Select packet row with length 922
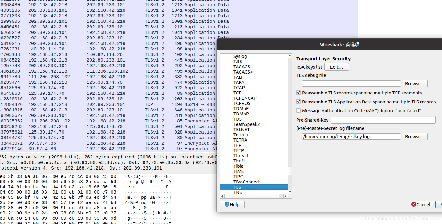Image resolution: width=442 pixels, height=224 pixels. coord(108,88)
